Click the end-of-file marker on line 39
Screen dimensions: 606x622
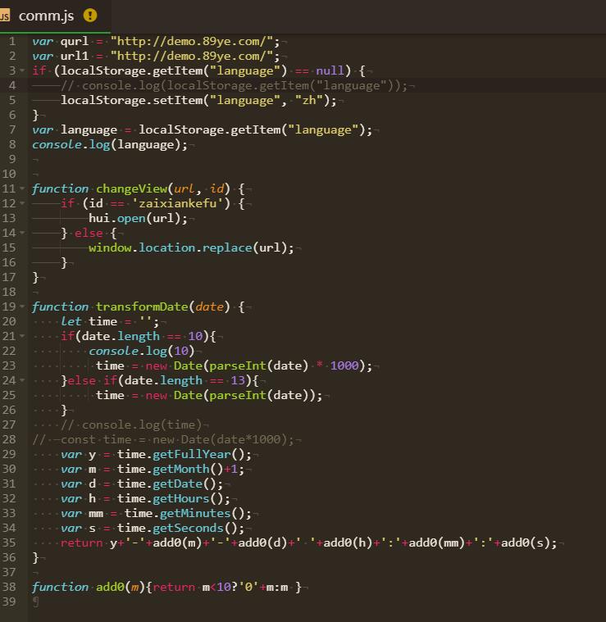36,602
